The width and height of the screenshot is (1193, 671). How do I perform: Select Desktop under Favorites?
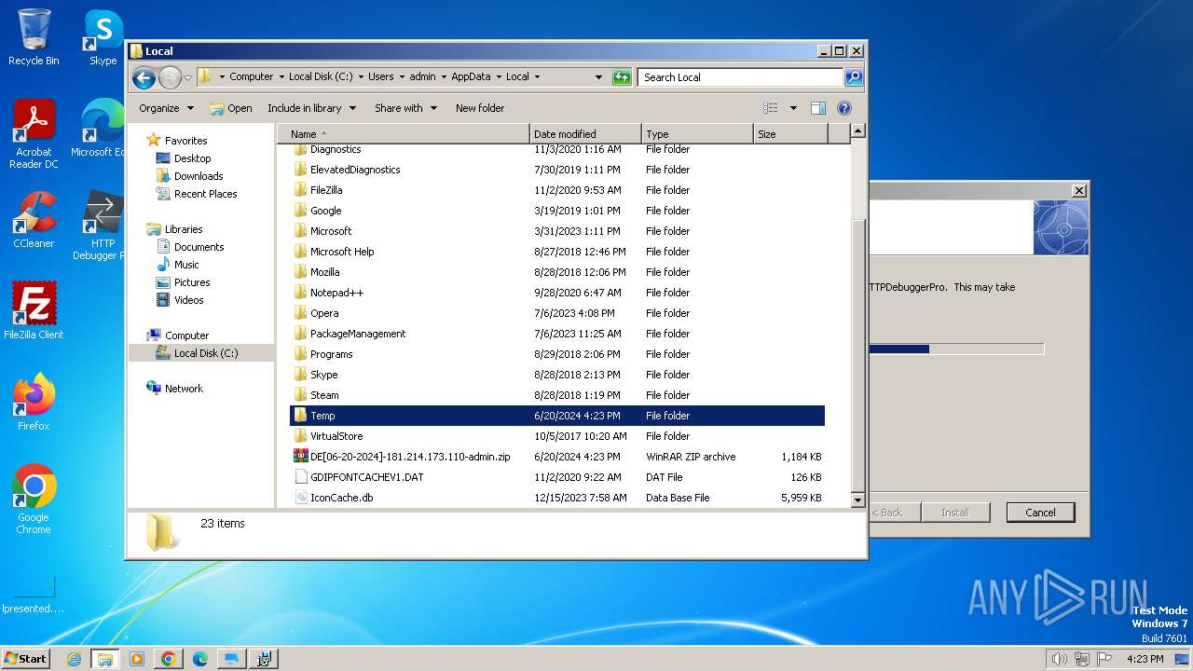click(192, 158)
